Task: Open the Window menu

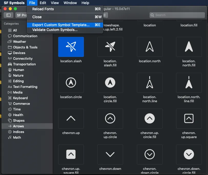Action: coord(70,3)
